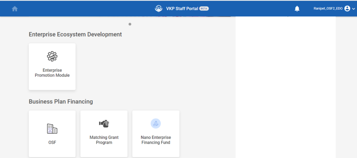Click the VKP Staff Portal title
357x158 pixels.
182,9
